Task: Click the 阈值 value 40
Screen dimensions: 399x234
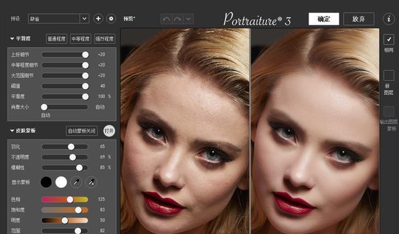Action: point(102,86)
